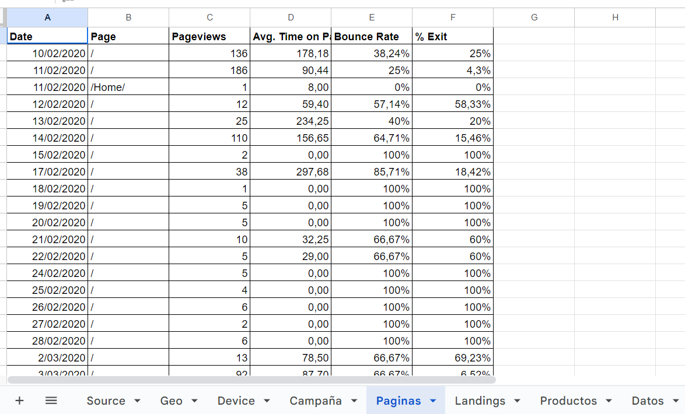Click avg. time cell 32,25
The height and width of the screenshot is (414, 685).
pyautogui.click(x=291, y=239)
